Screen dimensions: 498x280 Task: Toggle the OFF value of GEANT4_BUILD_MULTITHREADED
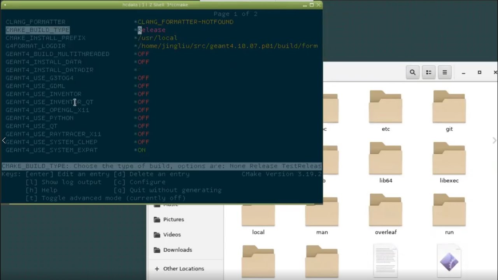click(143, 54)
